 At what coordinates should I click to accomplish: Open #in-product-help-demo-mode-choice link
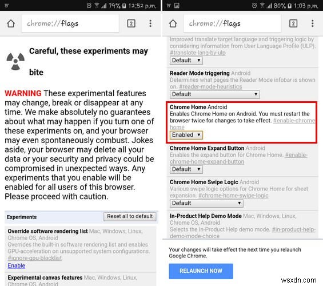[242, 233]
